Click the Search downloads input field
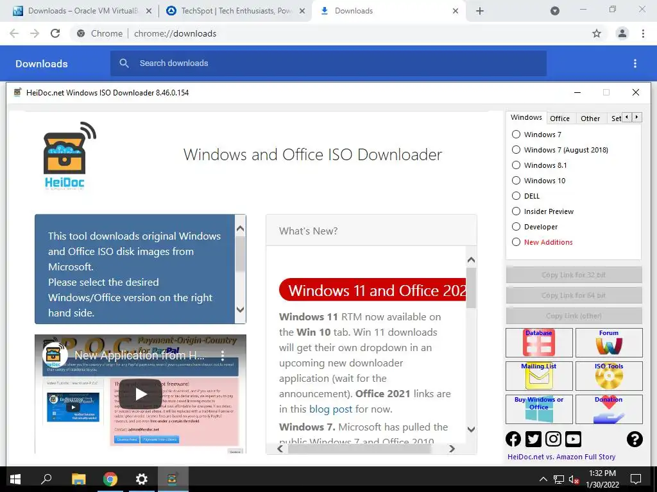657x492 pixels. tap(328, 63)
